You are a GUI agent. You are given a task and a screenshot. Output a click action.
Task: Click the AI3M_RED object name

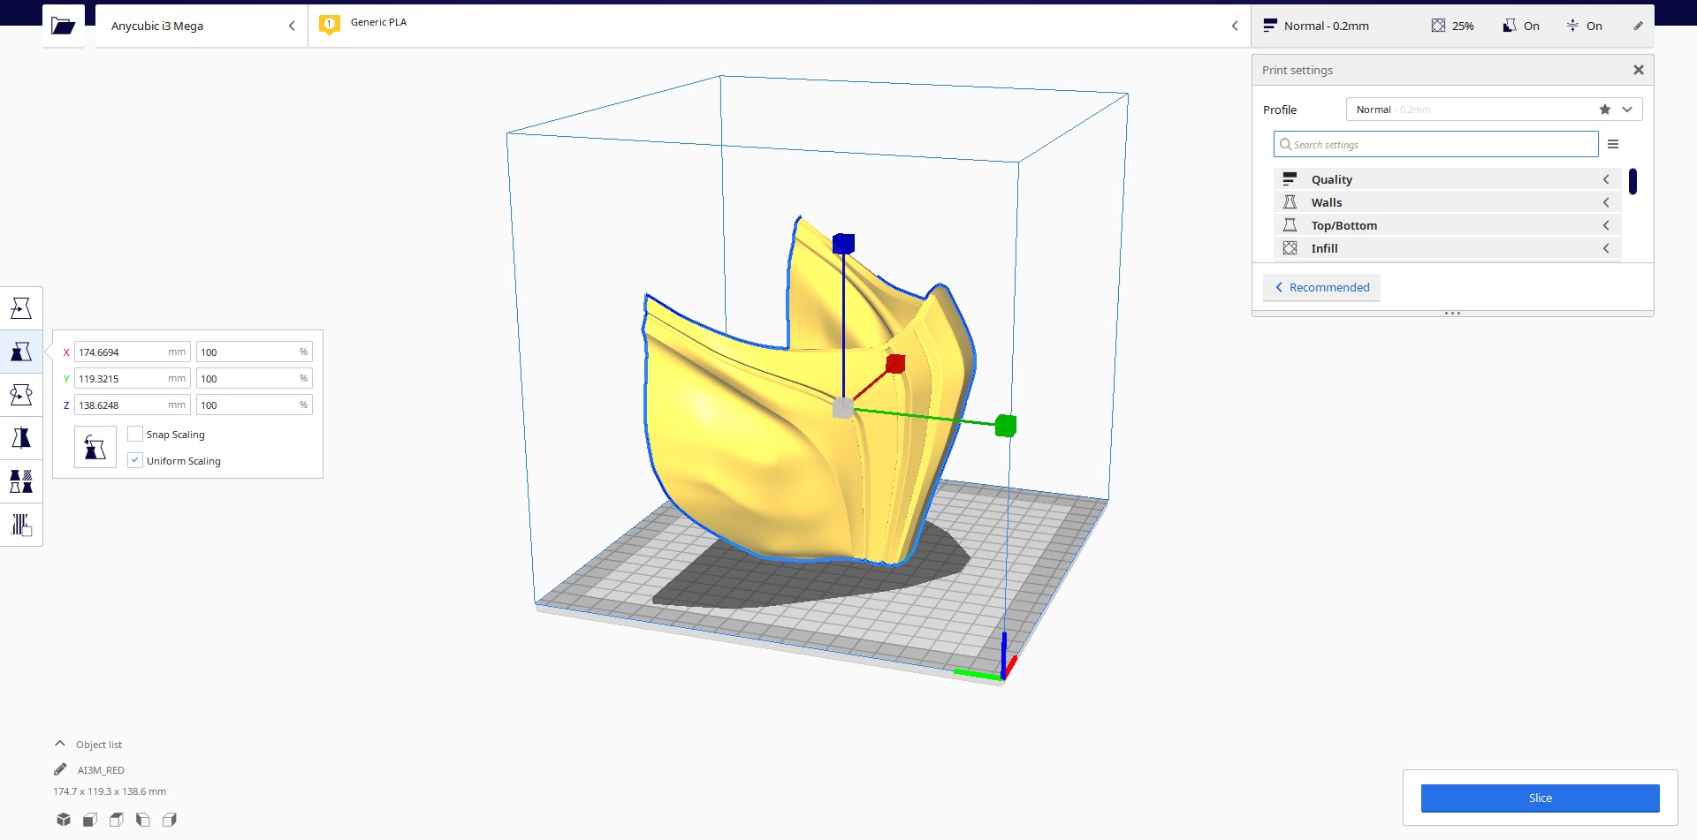pyautogui.click(x=101, y=770)
